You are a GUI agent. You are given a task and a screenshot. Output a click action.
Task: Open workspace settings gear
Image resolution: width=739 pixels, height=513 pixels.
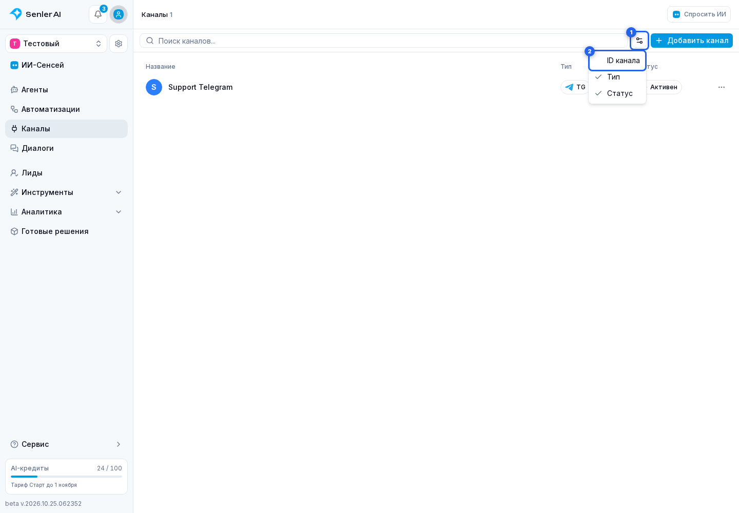(x=119, y=44)
